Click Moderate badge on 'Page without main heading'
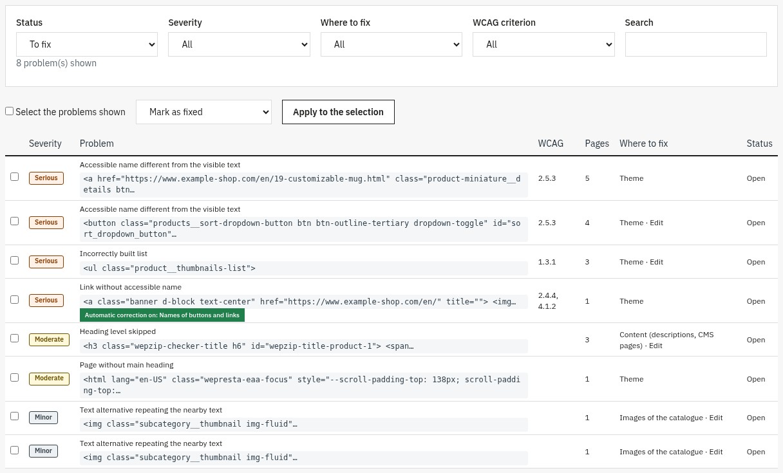 [x=49, y=378]
